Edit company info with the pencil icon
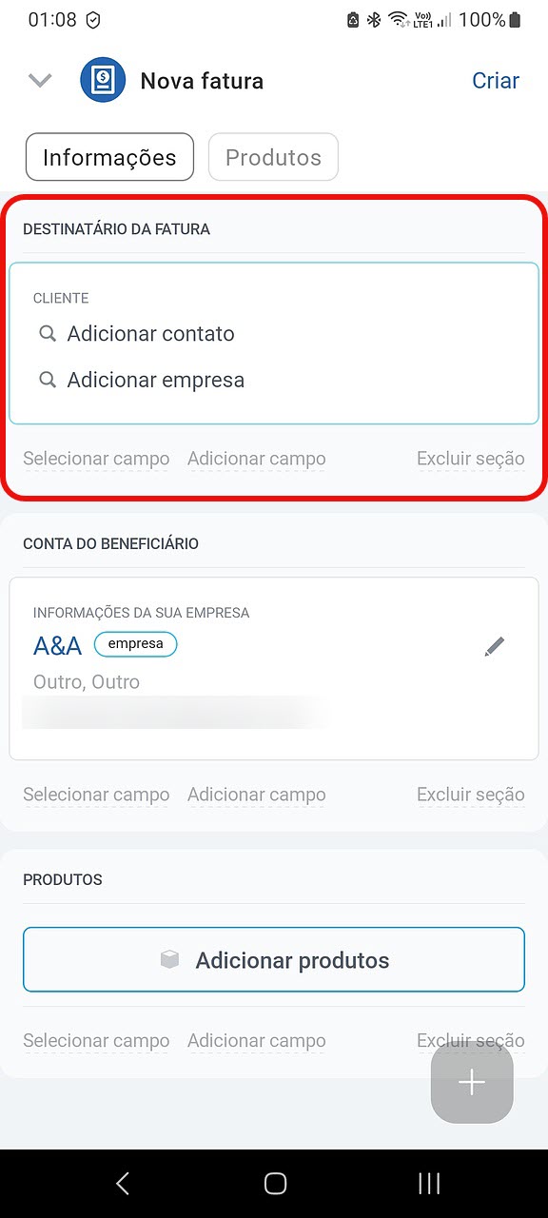 [x=495, y=647]
